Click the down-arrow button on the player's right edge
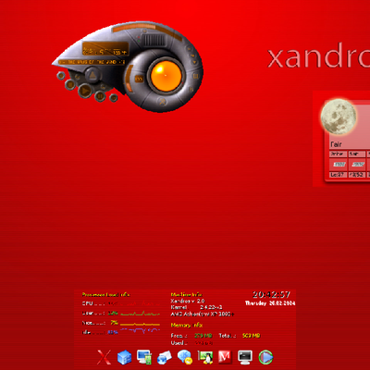Viewport: 370px width, 370px height. coord(194,62)
